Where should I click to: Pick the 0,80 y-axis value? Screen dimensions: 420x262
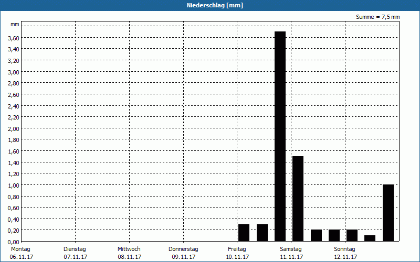(x=14, y=197)
